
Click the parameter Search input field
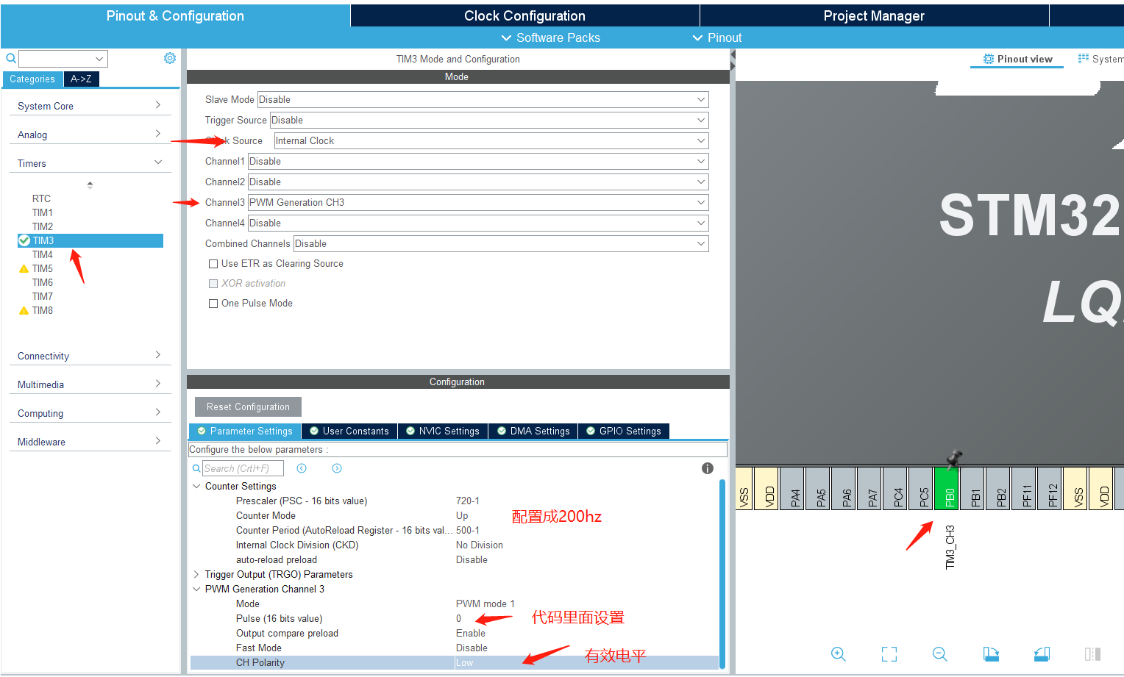coord(243,468)
